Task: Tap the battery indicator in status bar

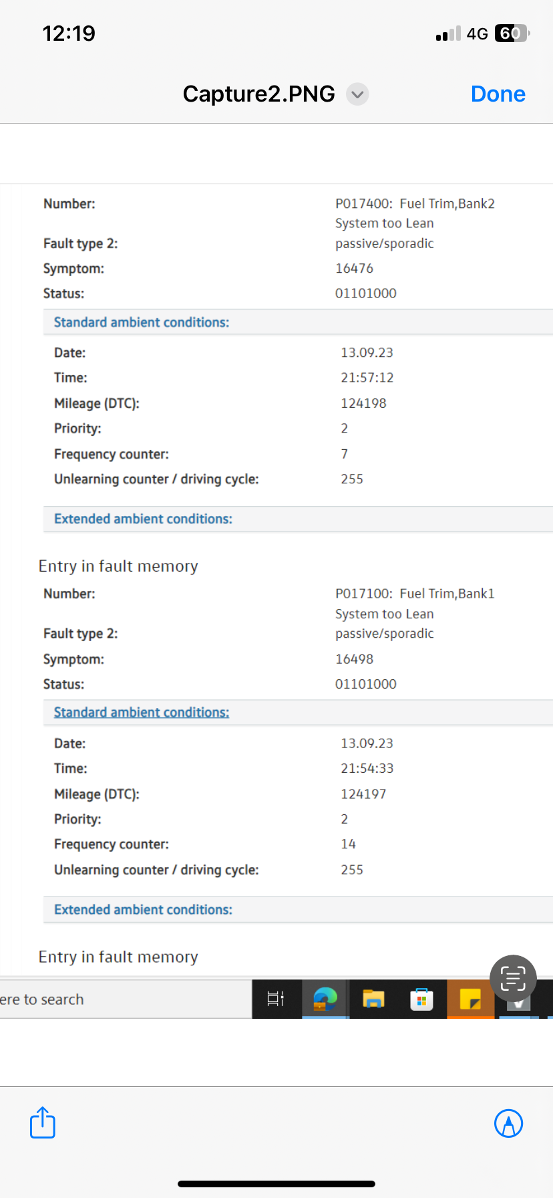Action: coord(511,33)
